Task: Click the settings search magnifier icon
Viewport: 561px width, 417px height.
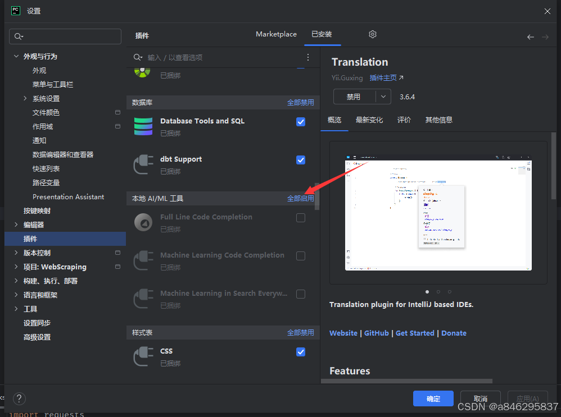Action: [x=19, y=36]
